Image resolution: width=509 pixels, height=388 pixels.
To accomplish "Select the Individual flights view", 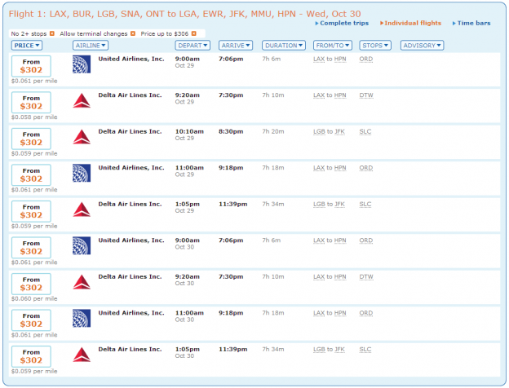I will point(414,23).
